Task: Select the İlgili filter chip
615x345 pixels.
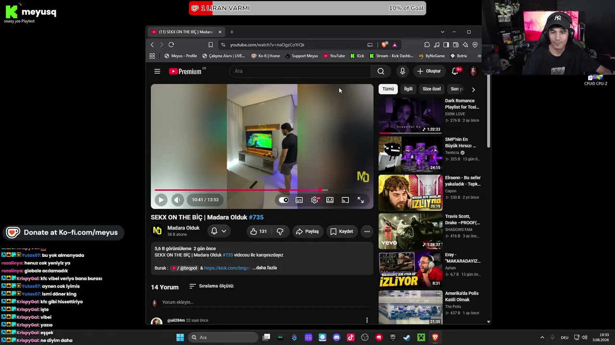Action: [x=408, y=89]
